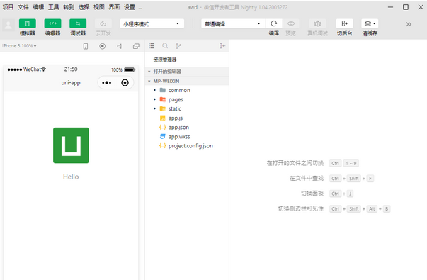
Task: Click the simulator device rotate icon
Action: (x=86, y=46)
